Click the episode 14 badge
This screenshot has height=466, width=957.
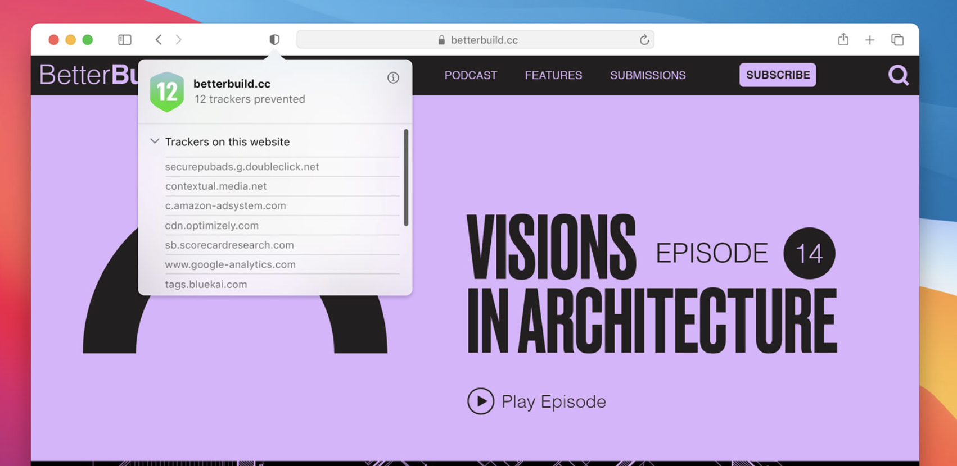(809, 253)
